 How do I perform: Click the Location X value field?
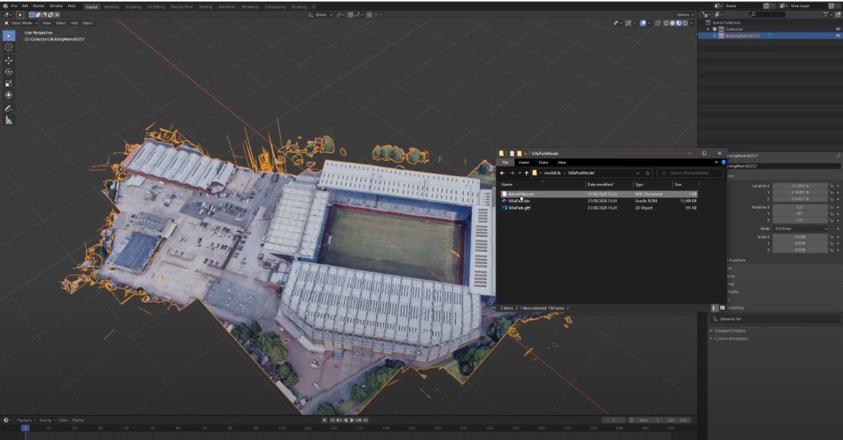pos(799,186)
